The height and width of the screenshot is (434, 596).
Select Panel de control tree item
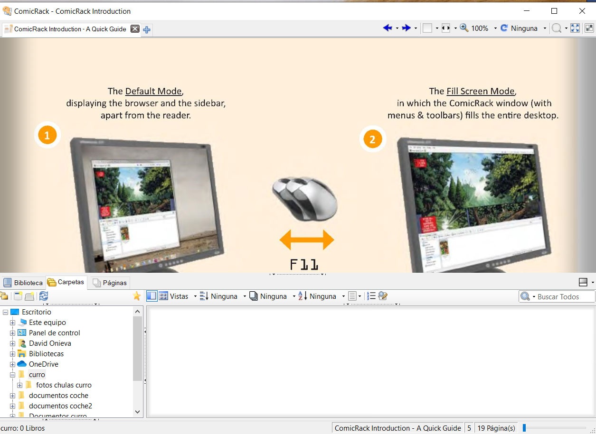point(54,333)
